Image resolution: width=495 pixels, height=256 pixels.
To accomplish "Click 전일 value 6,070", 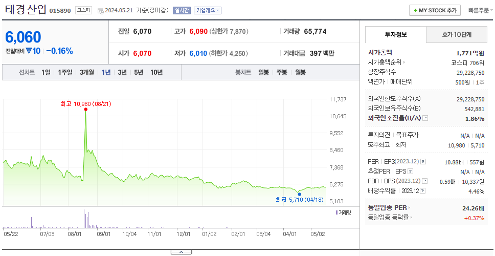I will coord(142,32).
